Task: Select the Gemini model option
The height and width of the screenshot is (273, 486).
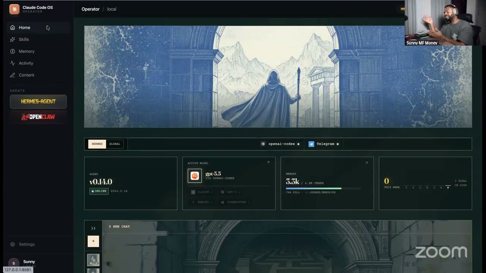Action: [x=202, y=202]
